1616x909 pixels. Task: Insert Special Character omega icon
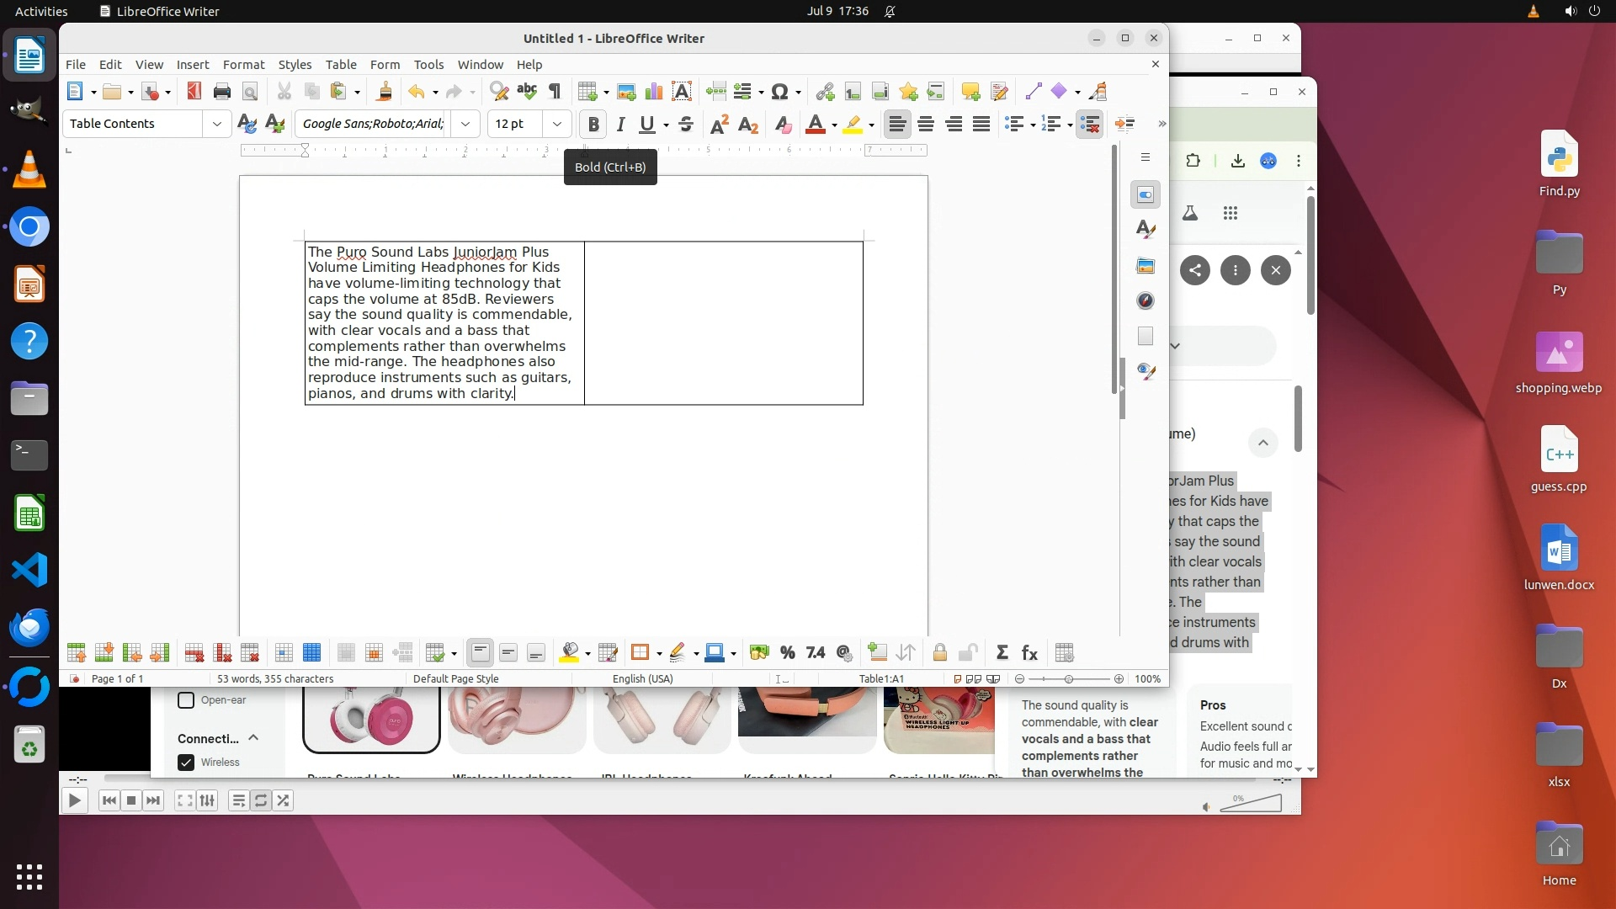779,92
